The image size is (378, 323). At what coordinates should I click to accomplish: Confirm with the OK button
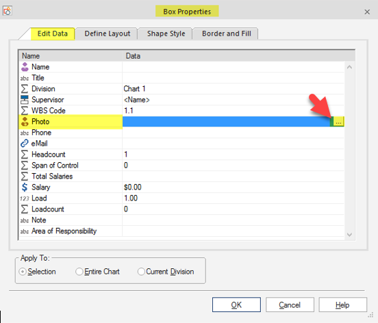pos(236,305)
